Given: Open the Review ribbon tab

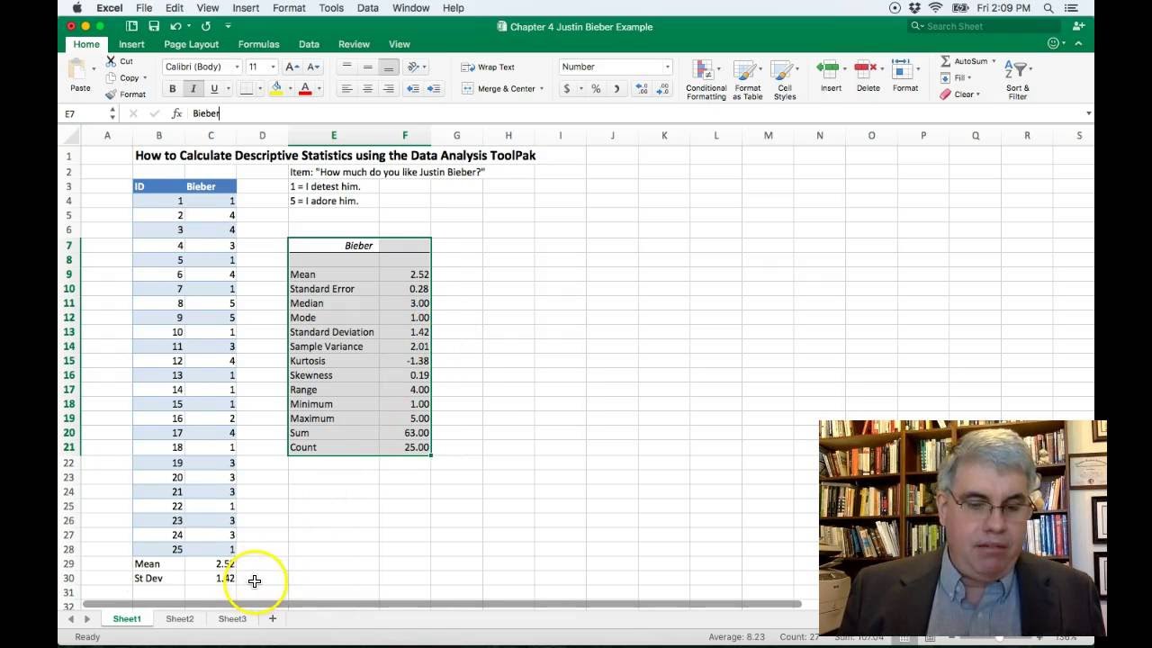Looking at the screenshot, I should (x=354, y=44).
